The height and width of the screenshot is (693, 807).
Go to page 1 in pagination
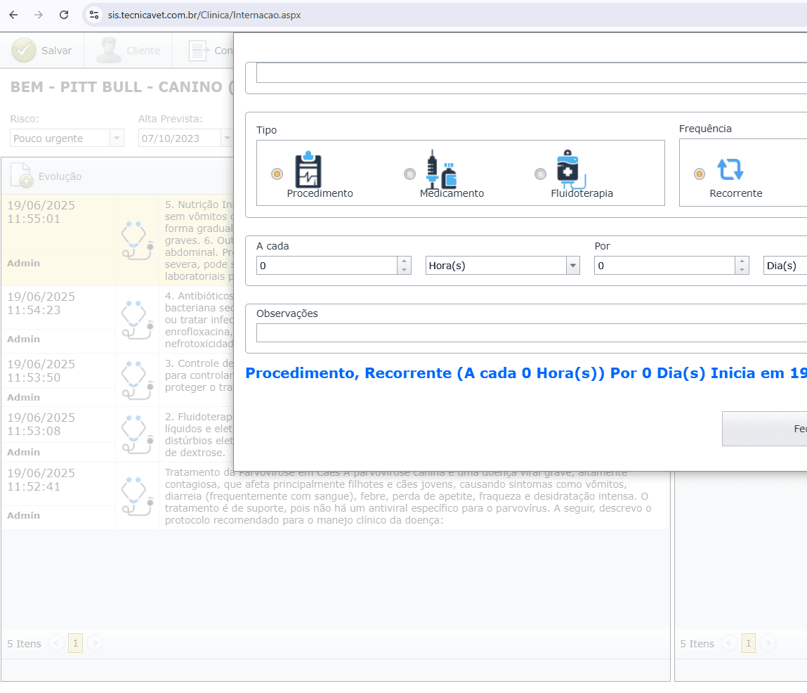coord(75,643)
